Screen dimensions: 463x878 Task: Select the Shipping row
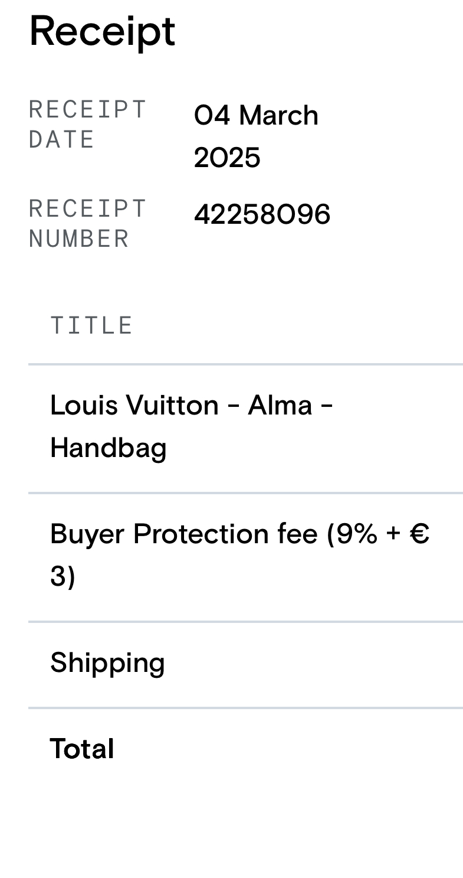coord(107,662)
